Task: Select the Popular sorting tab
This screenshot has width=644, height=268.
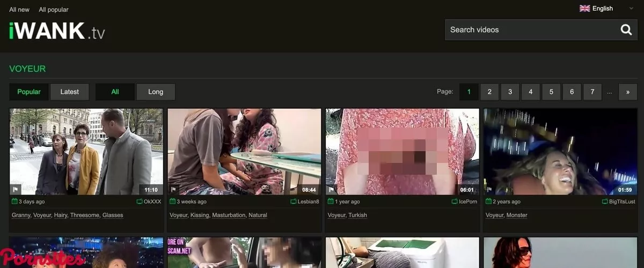Action: coord(29,92)
